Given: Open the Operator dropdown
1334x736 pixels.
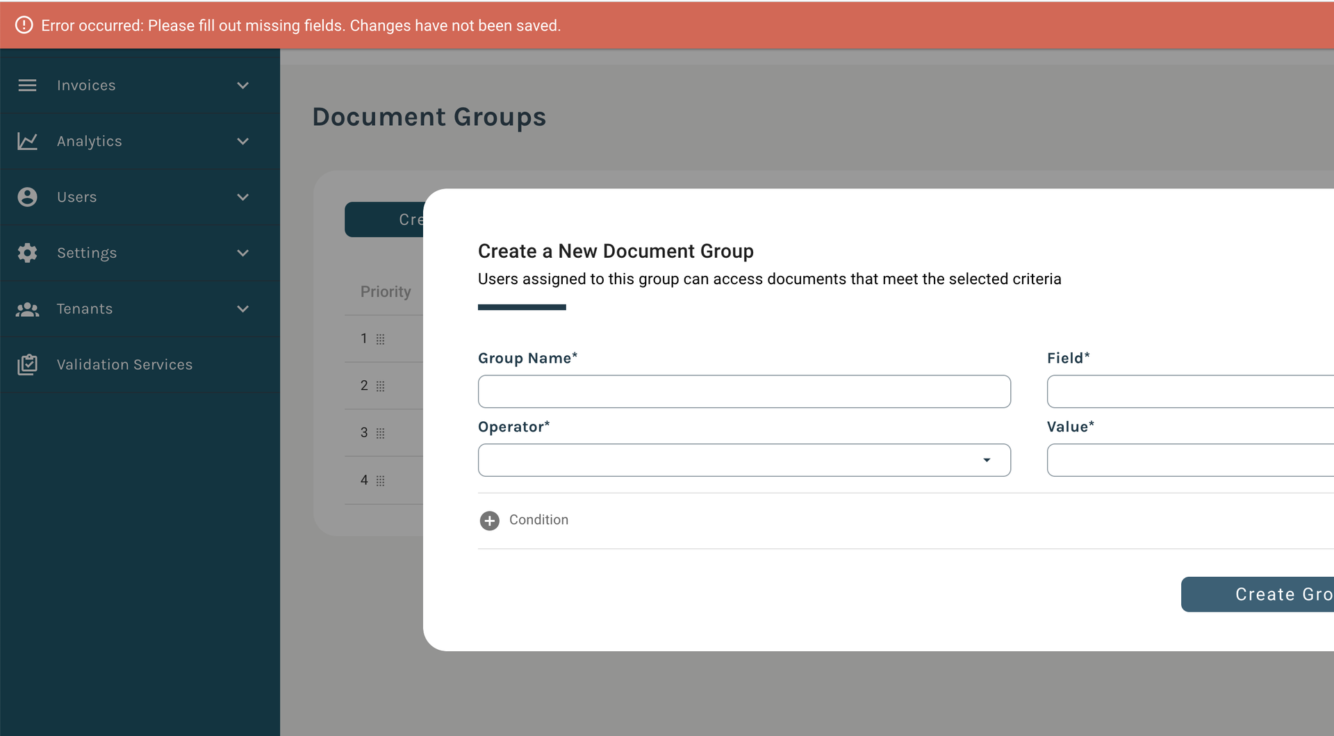Looking at the screenshot, I should click(743, 460).
